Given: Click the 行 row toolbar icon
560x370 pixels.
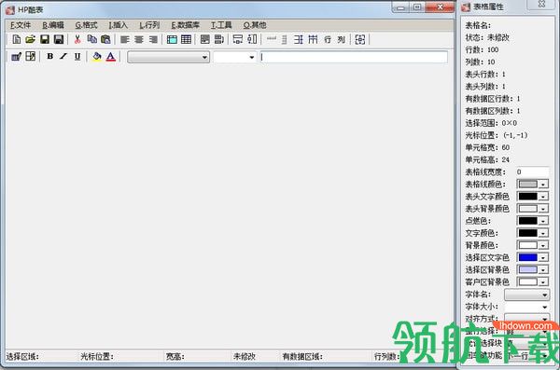Looking at the screenshot, I should pos(328,39).
